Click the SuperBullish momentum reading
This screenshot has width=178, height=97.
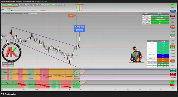tap(160, 18)
